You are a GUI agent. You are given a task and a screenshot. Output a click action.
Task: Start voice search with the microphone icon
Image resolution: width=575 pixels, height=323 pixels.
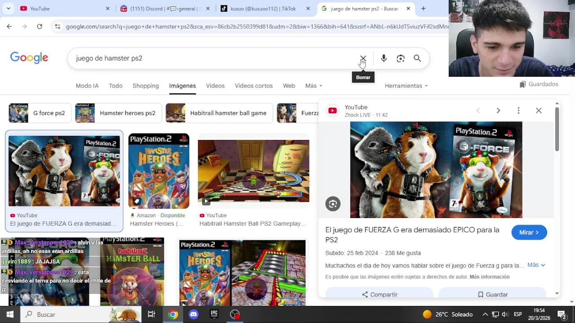point(384,58)
